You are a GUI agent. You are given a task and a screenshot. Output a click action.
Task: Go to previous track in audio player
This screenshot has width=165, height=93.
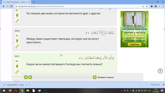26,77
